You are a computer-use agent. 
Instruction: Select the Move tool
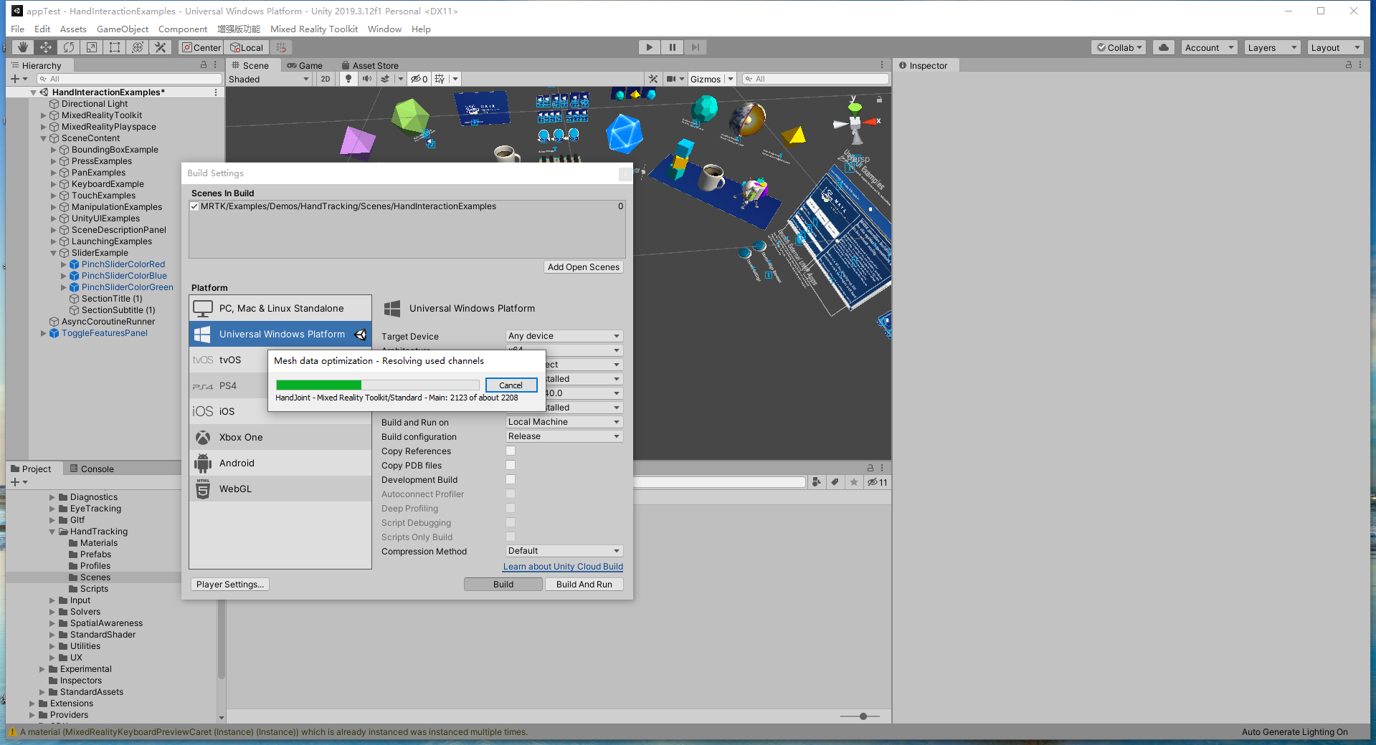45,47
